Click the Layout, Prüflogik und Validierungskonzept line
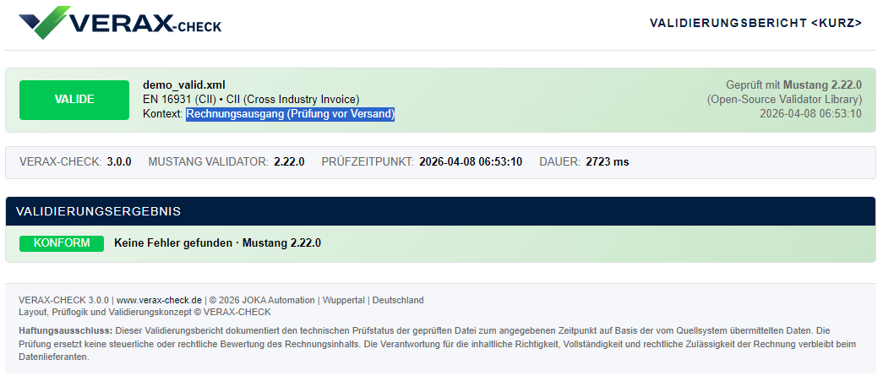 click(x=144, y=312)
